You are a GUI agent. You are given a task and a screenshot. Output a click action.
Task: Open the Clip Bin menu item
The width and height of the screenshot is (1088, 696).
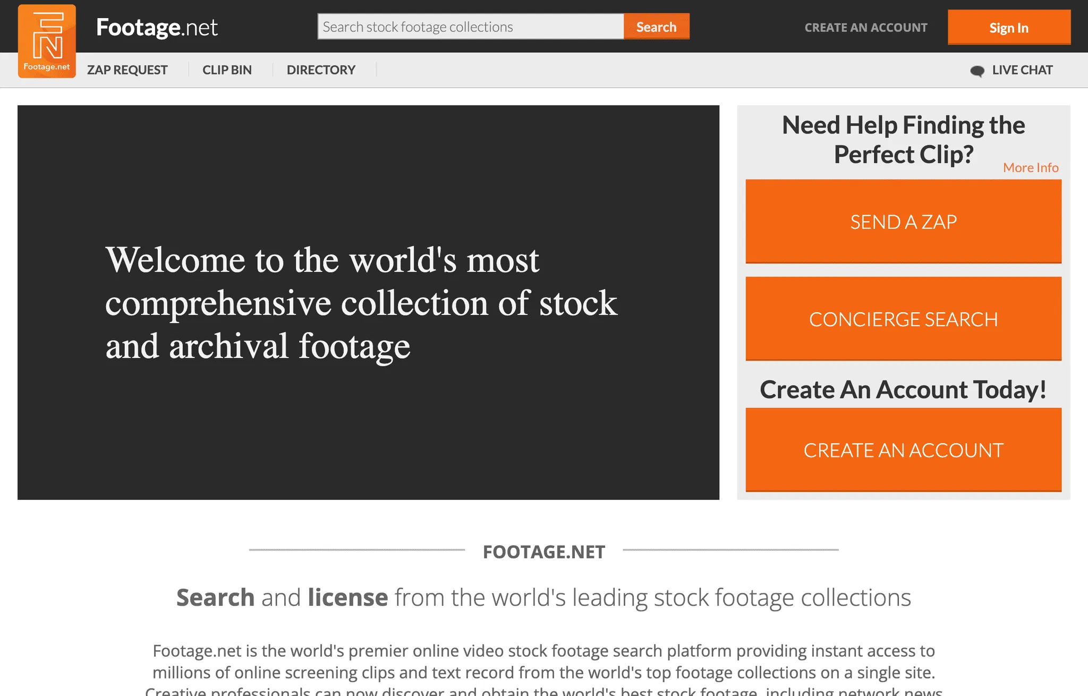tap(227, 70)
